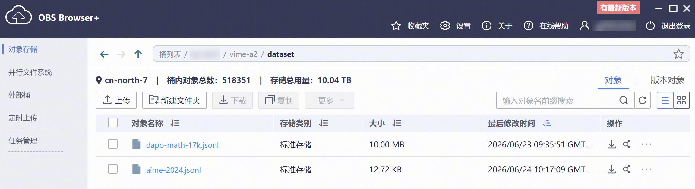Go back with the left arrow
This screenshot has height=189, width=695.
coord(104,54)
